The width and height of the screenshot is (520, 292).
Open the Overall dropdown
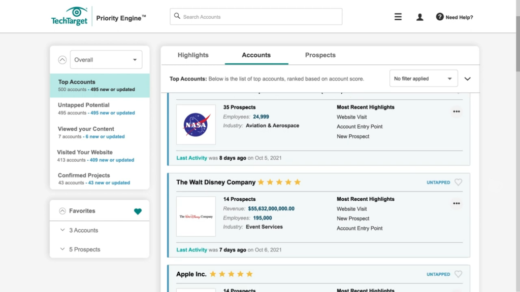click(106, 59)
